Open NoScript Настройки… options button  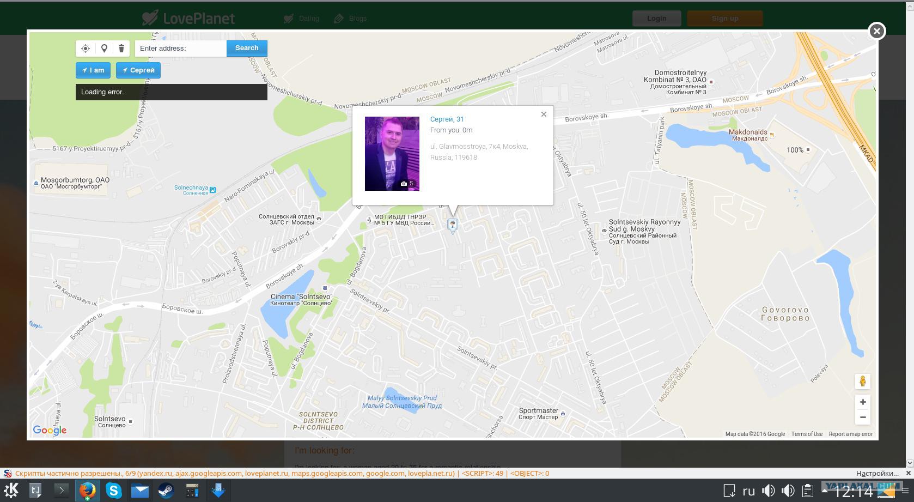click(877, 474)
